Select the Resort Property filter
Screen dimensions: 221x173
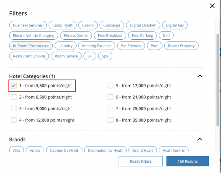click(181, 46)
